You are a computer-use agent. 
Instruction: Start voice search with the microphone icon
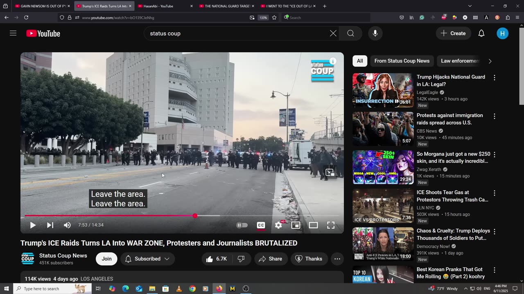coord(375,33)
